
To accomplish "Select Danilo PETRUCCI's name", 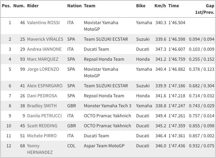I will click(44, 116).
